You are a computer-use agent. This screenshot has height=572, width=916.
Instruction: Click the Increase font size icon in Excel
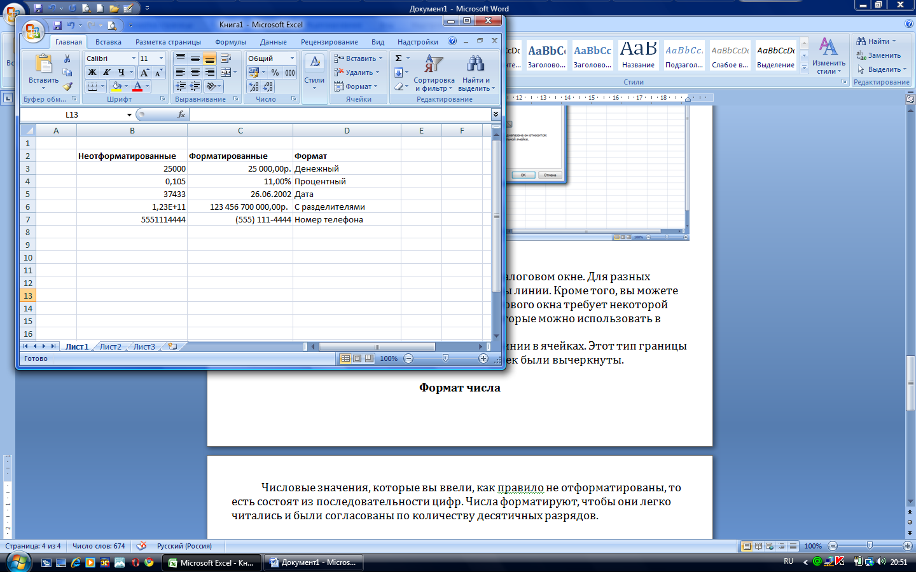(x=145, y=72)
